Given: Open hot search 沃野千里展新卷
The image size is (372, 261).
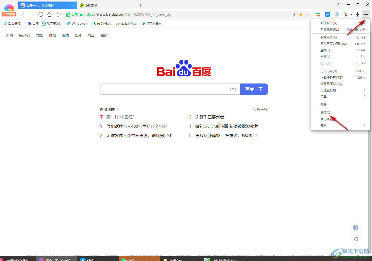Looking at the screenshot, I should 210,117.
